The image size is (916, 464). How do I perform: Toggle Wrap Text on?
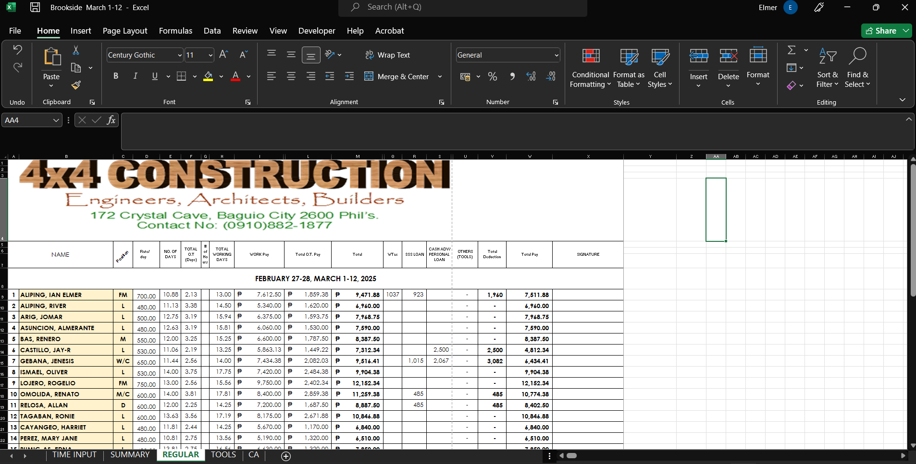pos(388,55)
